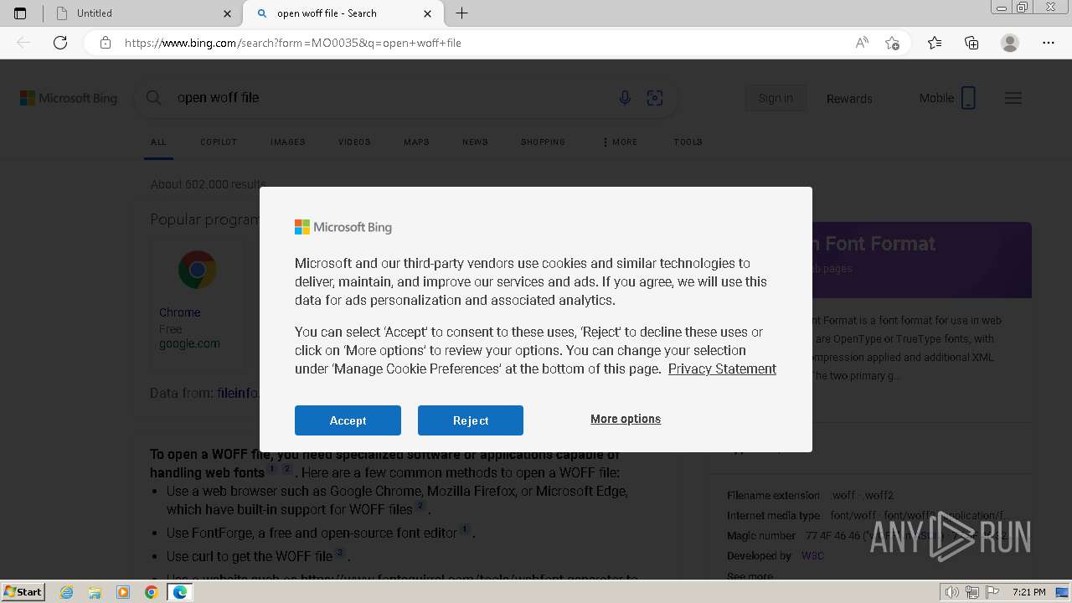
Task: Open the browser profile avatar
Action: [x=1010, y=43]
